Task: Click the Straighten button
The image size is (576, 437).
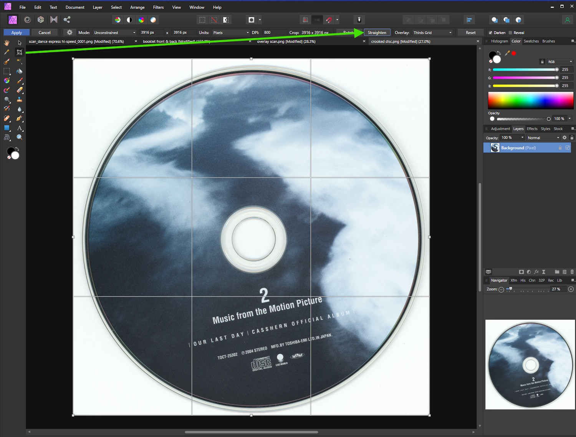Action: point(377,33)
